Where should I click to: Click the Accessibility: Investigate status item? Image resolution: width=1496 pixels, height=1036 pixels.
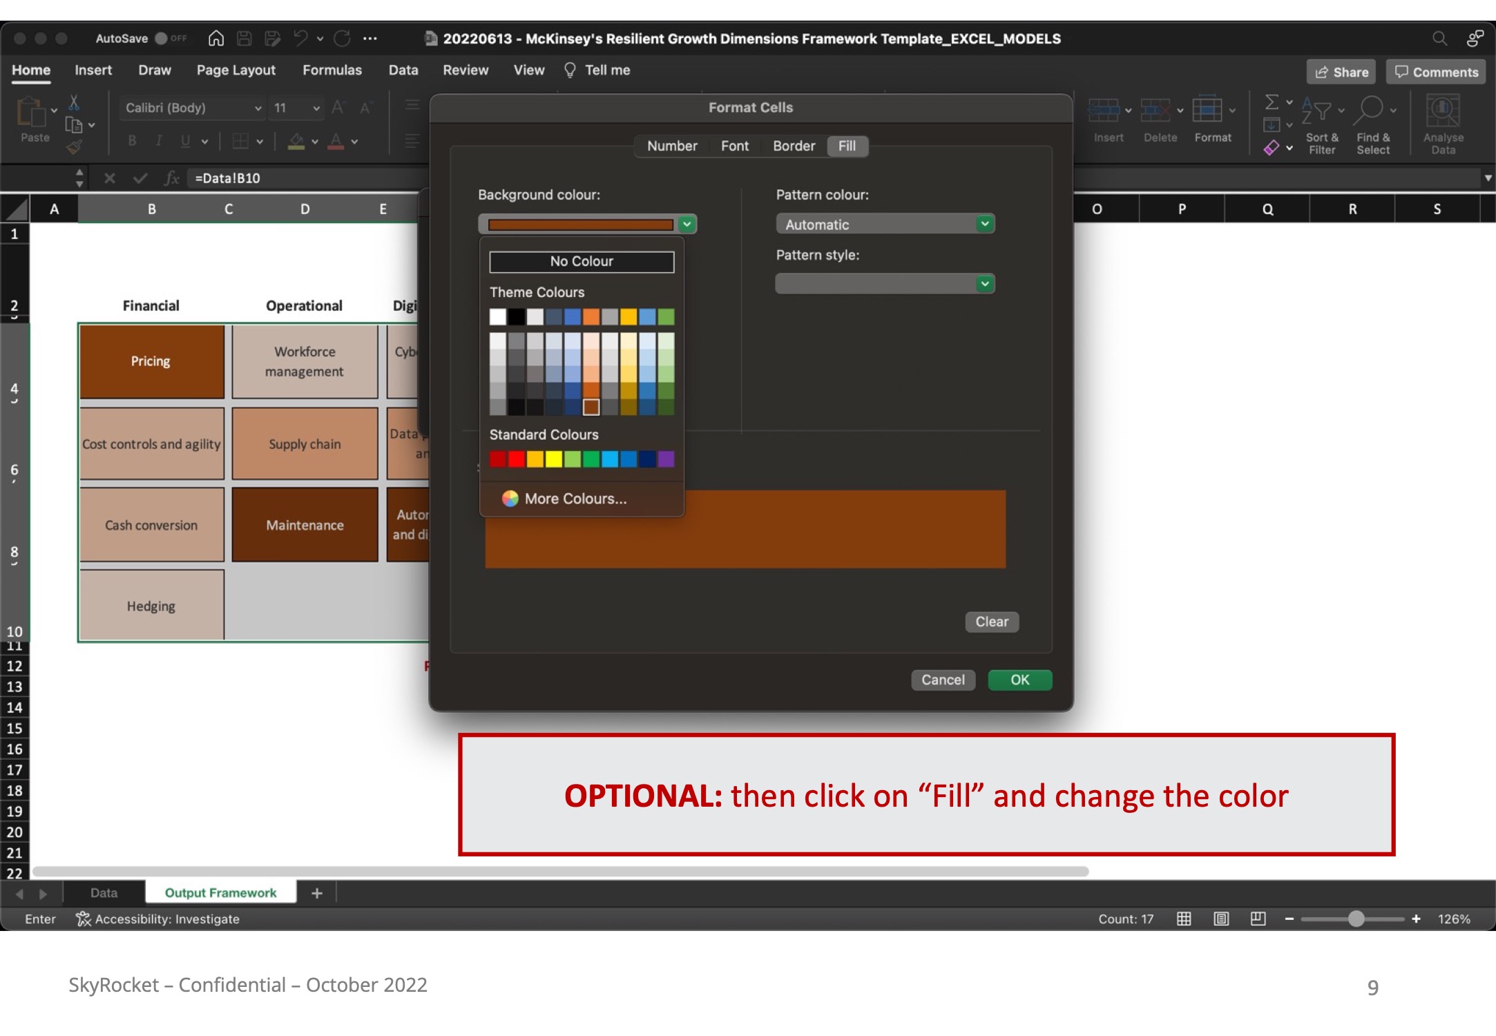tap(158, 919)
